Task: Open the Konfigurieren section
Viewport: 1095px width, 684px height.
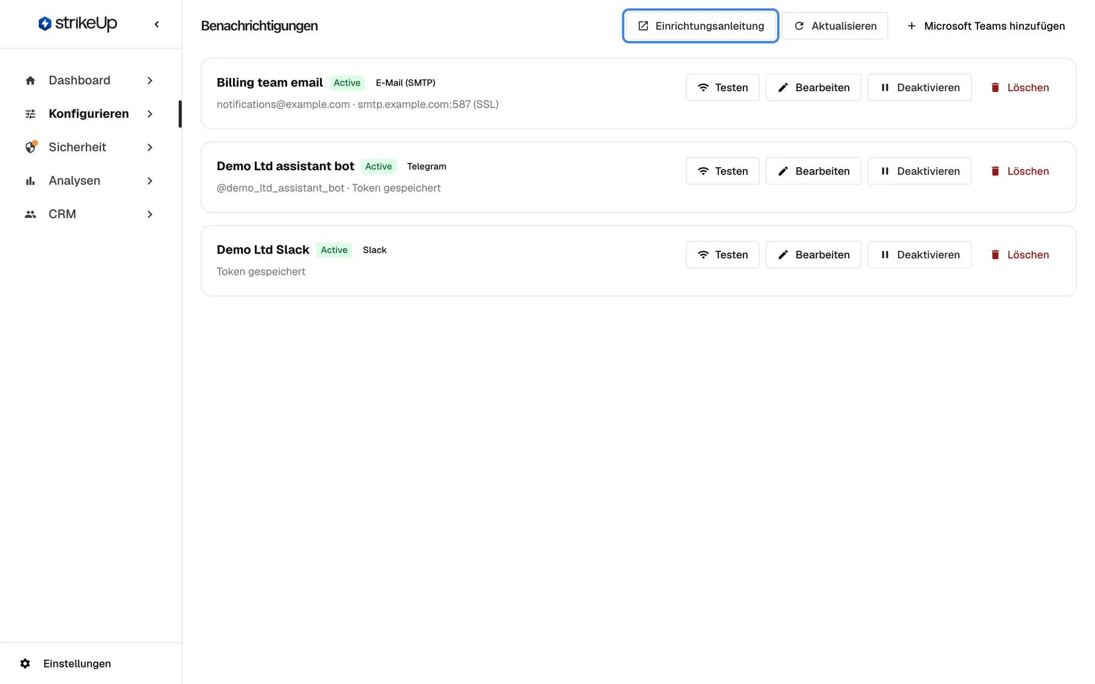Action: [89, 114]
